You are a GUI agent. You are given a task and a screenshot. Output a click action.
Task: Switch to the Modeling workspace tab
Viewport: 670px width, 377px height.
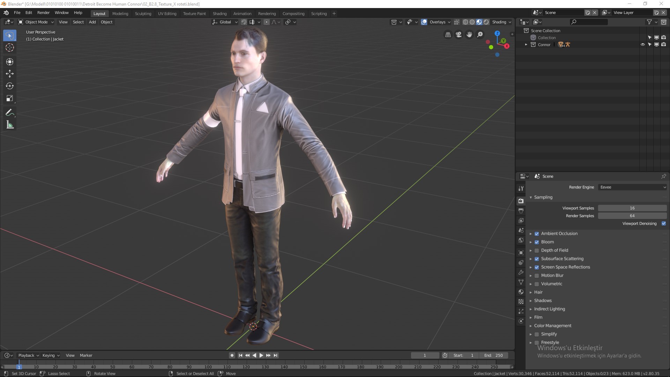(x=120, y=14)
